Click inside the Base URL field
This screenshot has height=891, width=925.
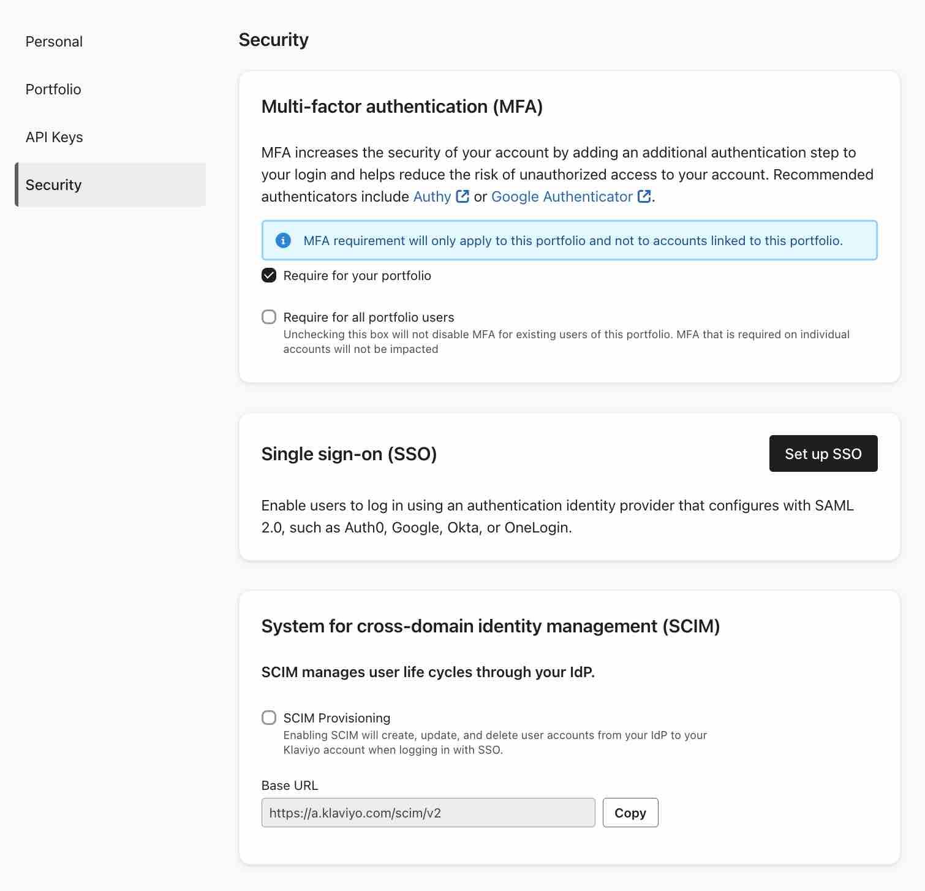tap(428, 813)
